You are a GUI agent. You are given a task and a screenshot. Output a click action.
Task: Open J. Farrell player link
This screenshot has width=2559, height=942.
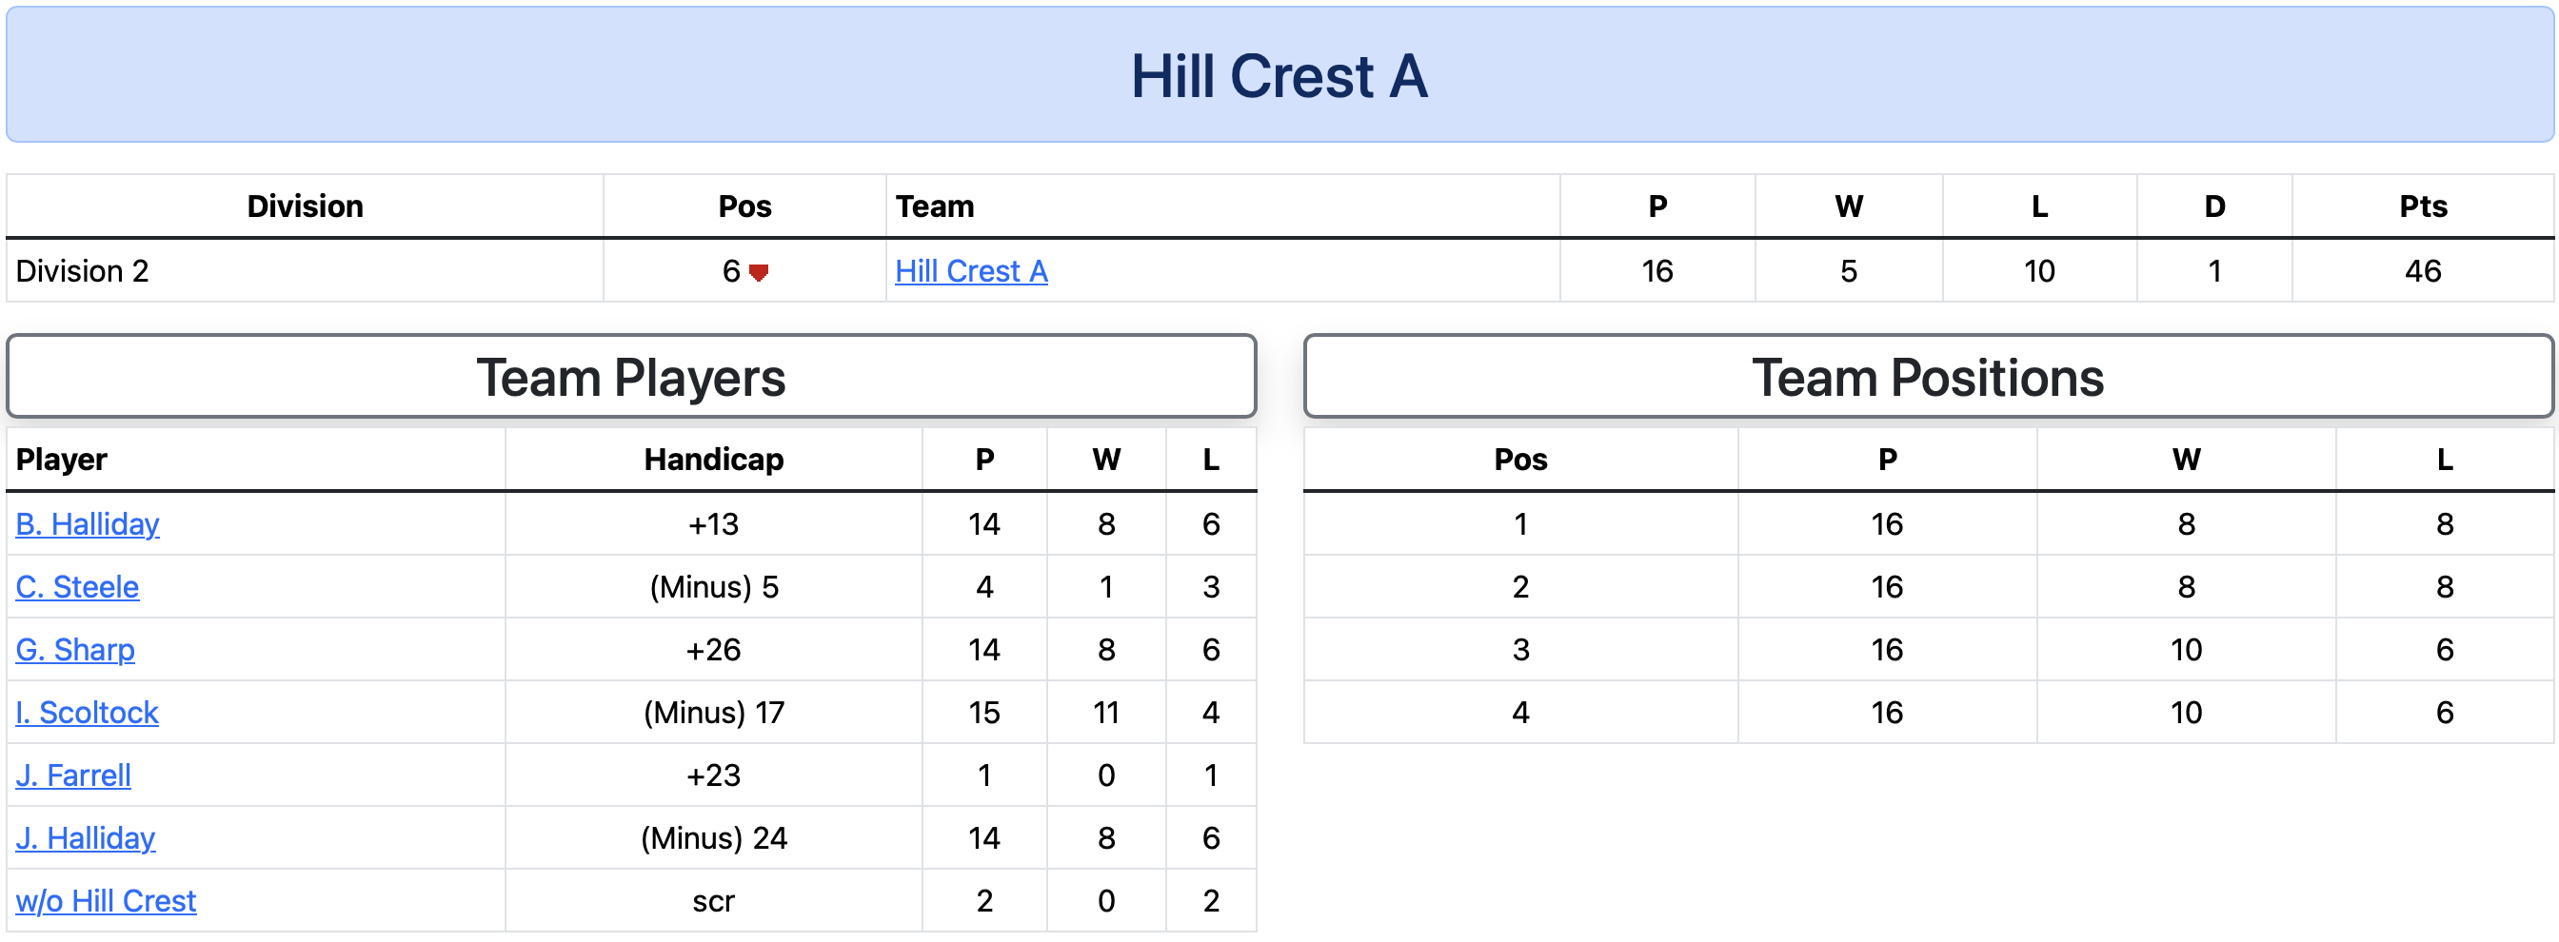coord(73,775)
